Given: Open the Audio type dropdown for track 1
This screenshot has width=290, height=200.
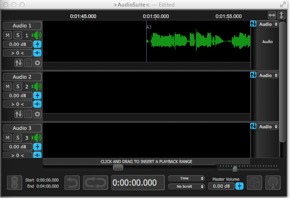Looking at the screenshot, I should (x=268, y=25).
